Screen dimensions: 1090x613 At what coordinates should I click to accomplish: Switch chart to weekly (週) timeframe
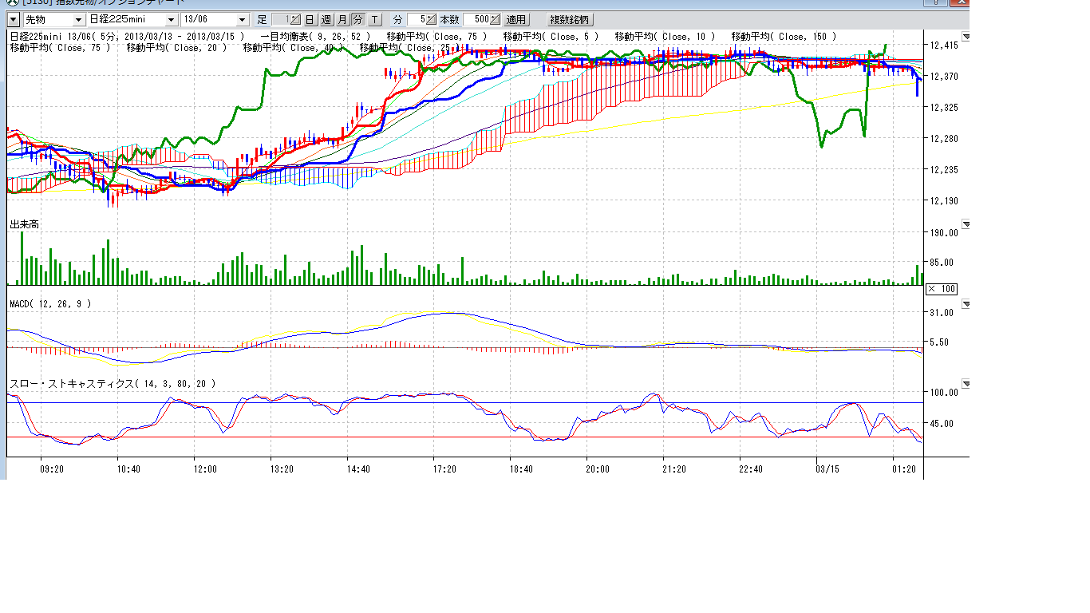326,19
